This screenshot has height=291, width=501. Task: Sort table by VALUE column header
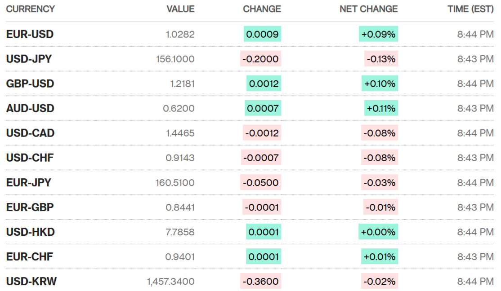[180, 9]
